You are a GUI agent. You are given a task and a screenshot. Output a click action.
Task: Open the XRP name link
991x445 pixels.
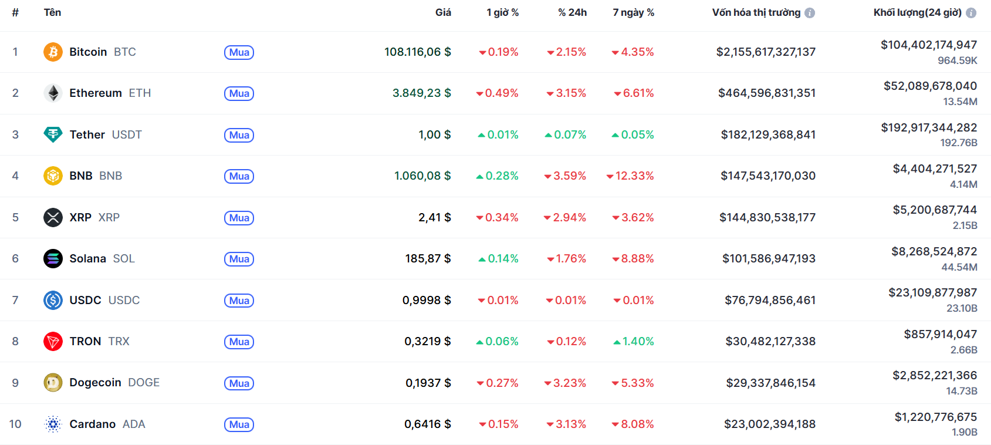94,217
